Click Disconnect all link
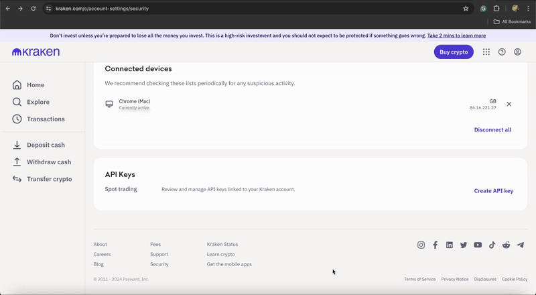The image size is (536, 295). [x=492, y=129]
